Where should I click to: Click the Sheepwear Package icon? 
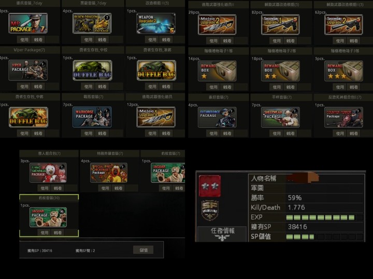280,117
